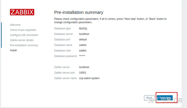Open Check of pre-requisites step
This screenshot has width=187, height=108.
pos(23,30)
